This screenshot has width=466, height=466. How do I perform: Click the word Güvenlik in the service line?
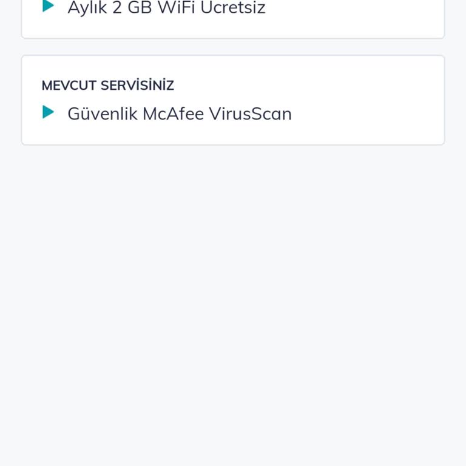pyautogui.click(x=103, y=114)
